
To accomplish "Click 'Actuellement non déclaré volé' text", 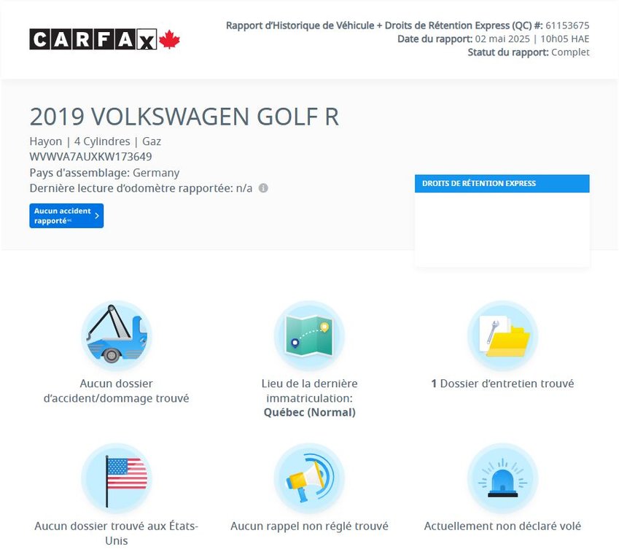I will point(502,526).
